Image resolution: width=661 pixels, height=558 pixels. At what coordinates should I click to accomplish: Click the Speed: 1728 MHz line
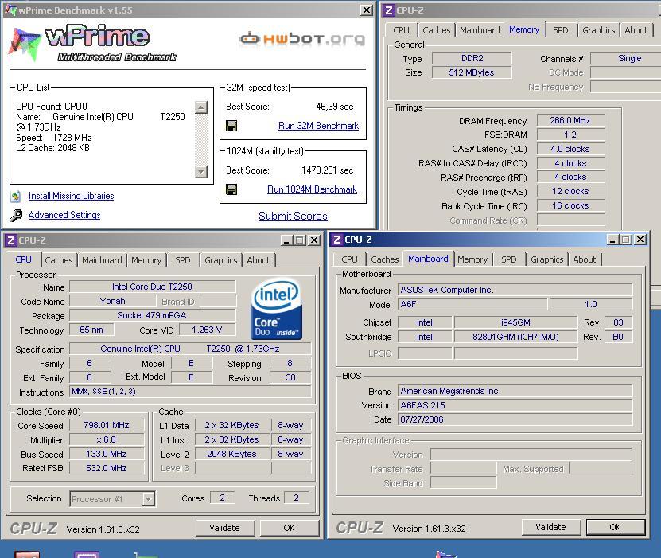click(54, 138)
